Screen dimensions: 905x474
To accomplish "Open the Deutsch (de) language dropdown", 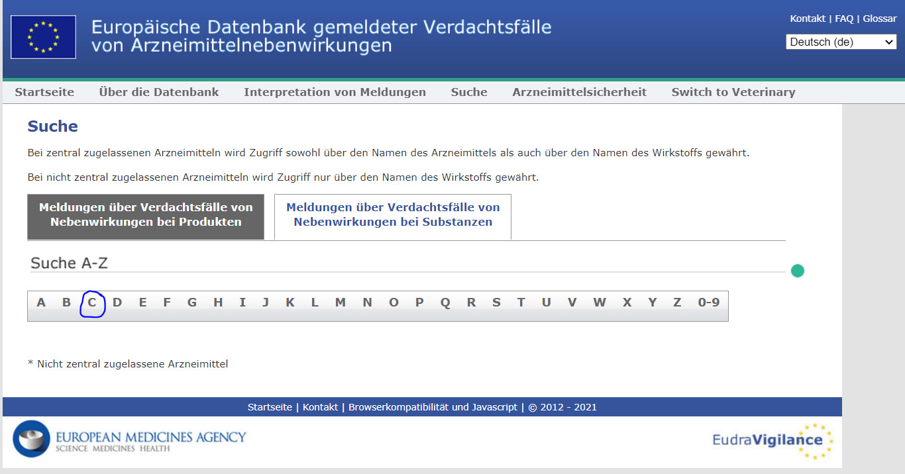I will pos(841,42).
